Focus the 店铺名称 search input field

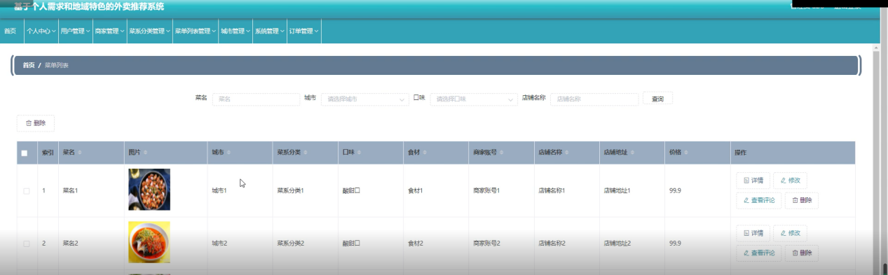tap(594, 99)
